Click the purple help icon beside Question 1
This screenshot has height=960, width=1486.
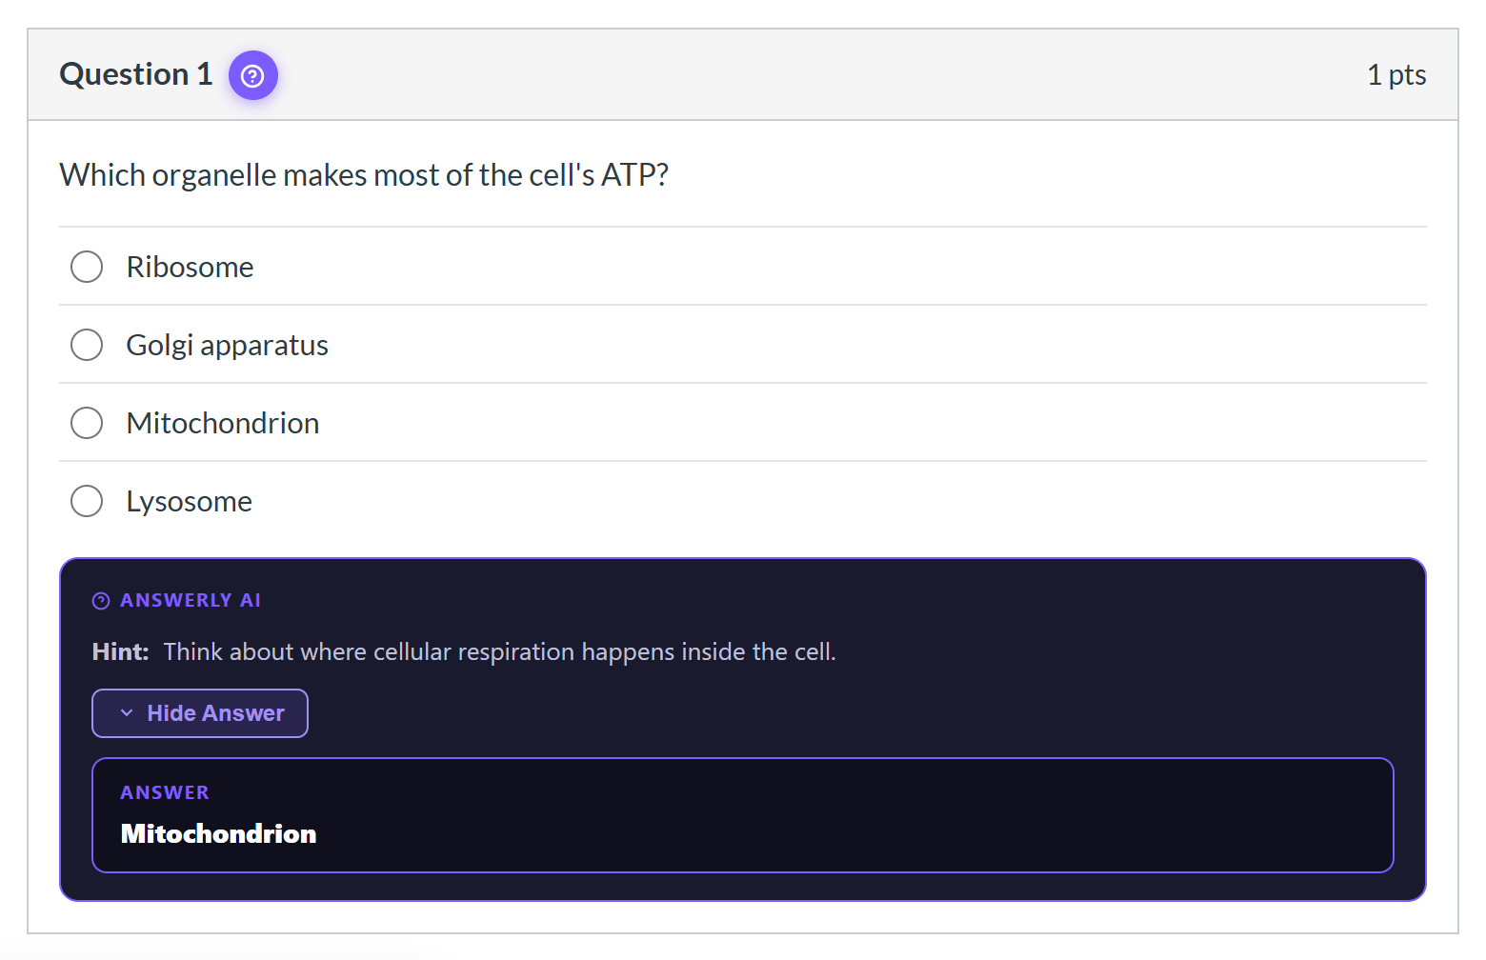point(252,75)
